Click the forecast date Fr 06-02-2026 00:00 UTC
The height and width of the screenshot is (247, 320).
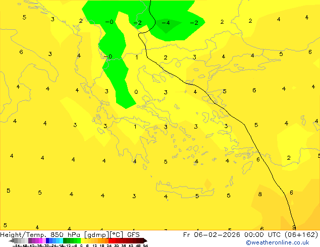pos(233,234)
